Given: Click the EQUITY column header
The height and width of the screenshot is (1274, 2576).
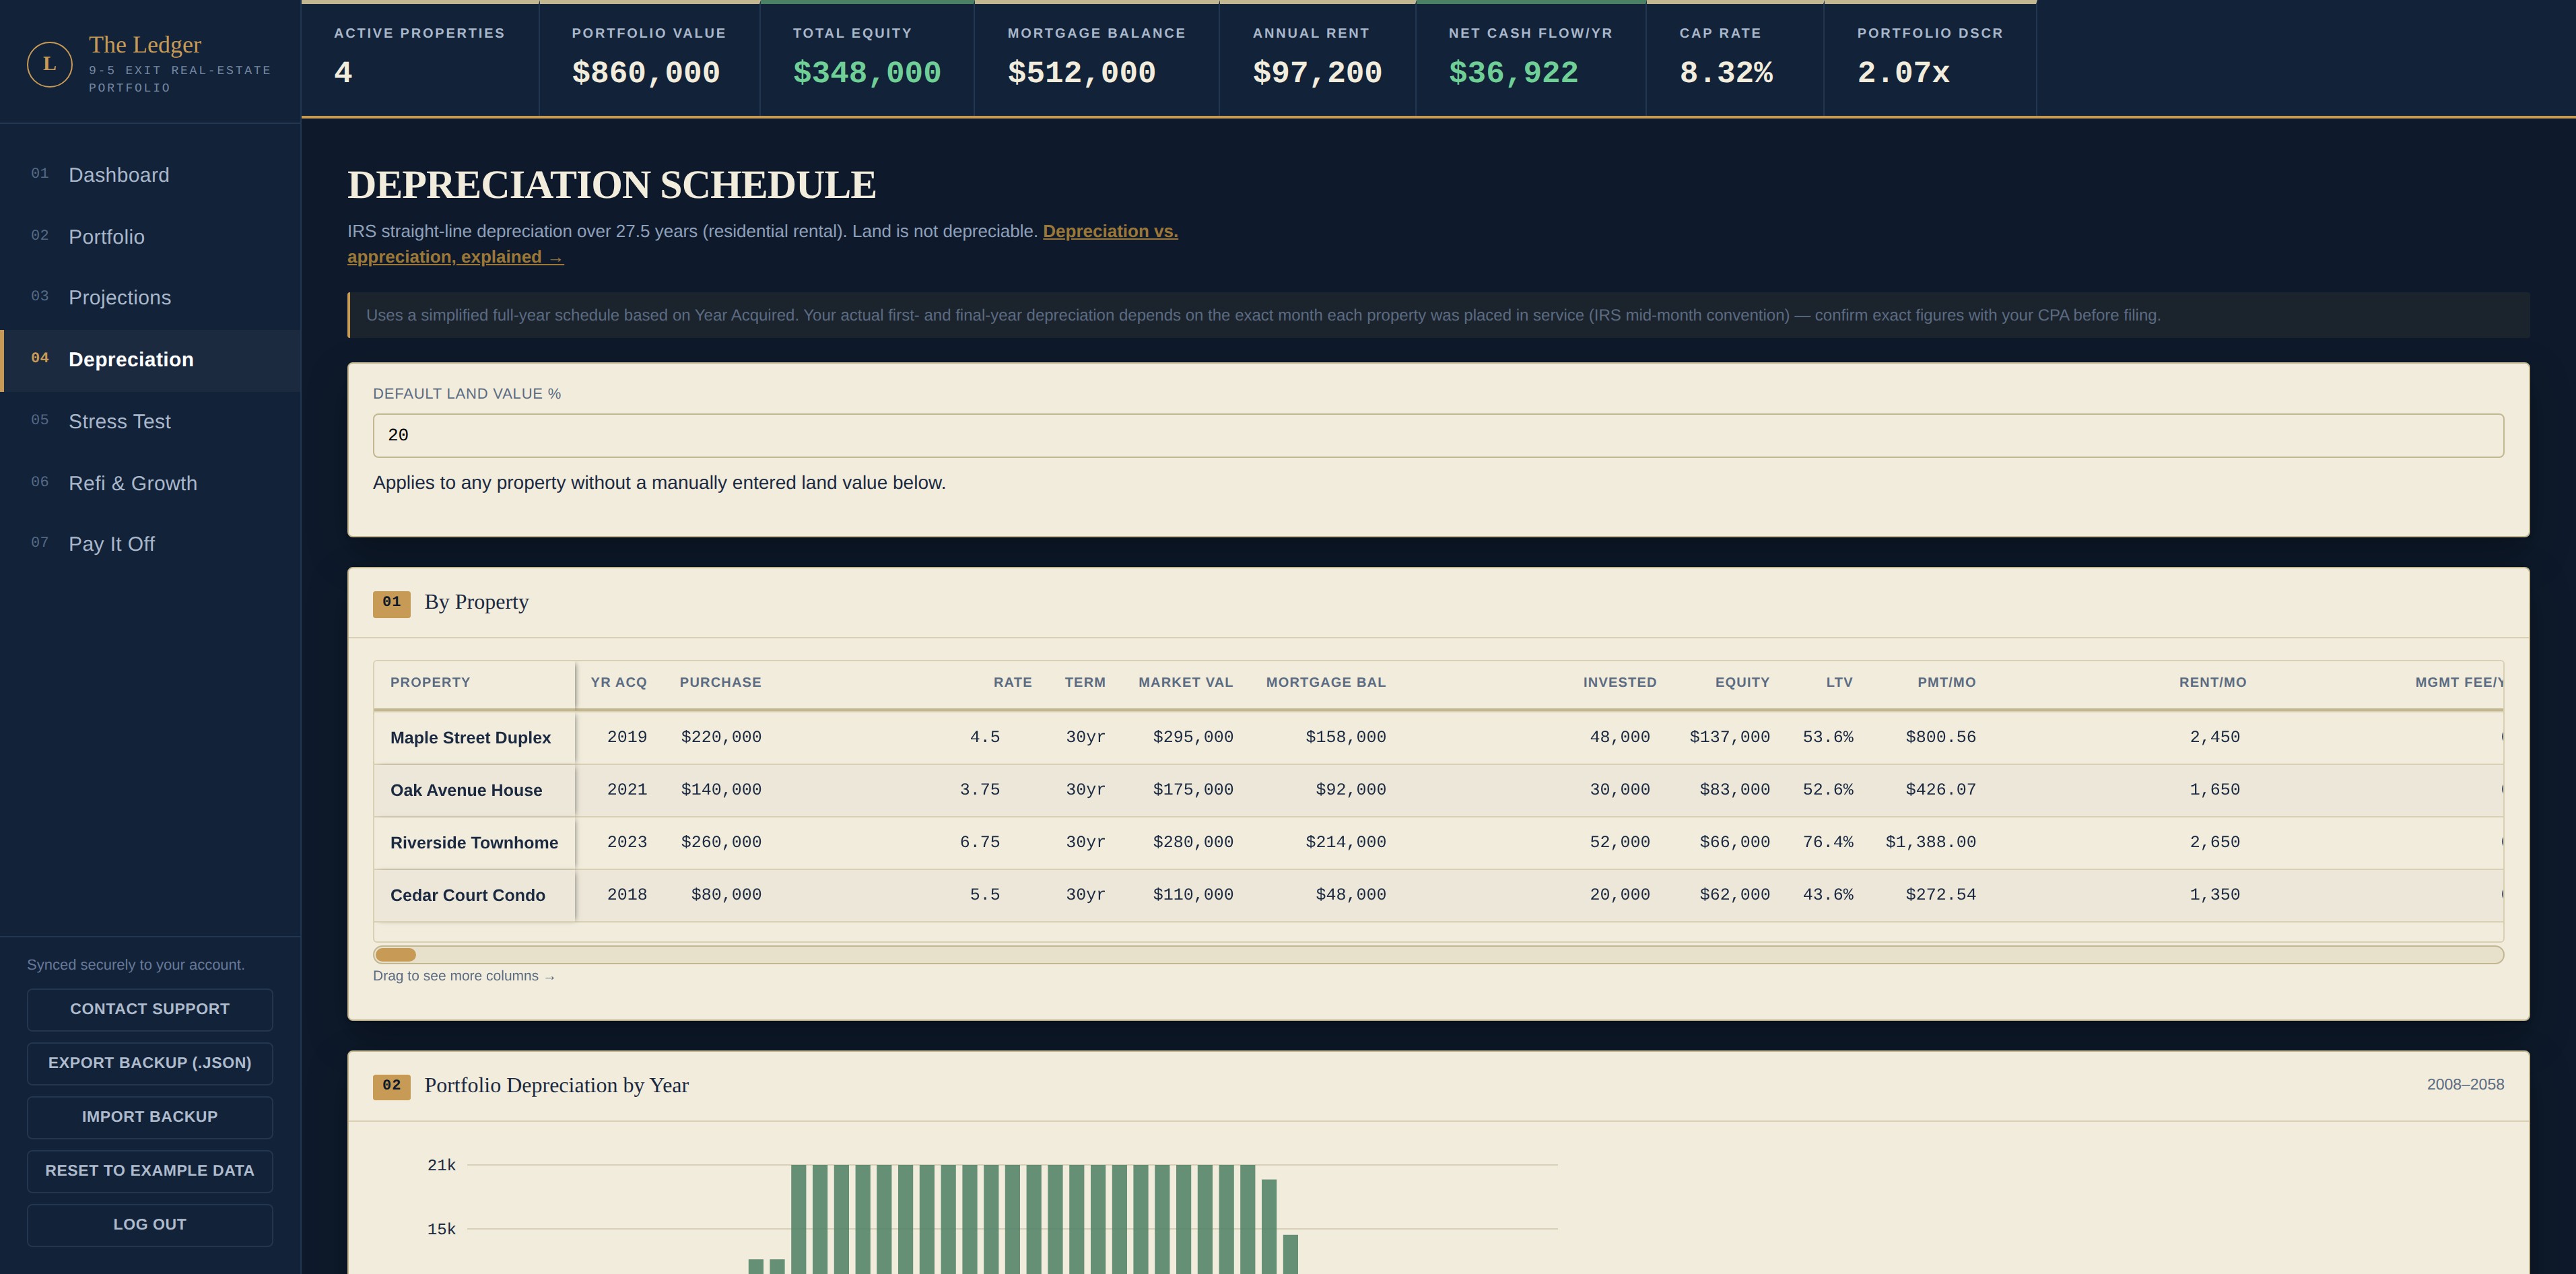Looking at the screenshot, I should (x=1742, y=683).
